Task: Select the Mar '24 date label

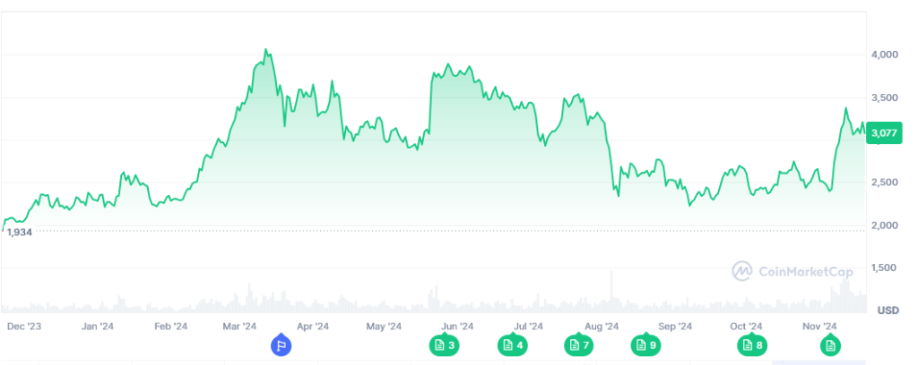Action: (239, 327)
